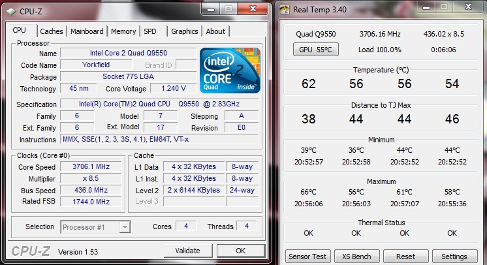Run XS Bench in Real Temp
Screen dimensions: 487x265
click(356, 257)
